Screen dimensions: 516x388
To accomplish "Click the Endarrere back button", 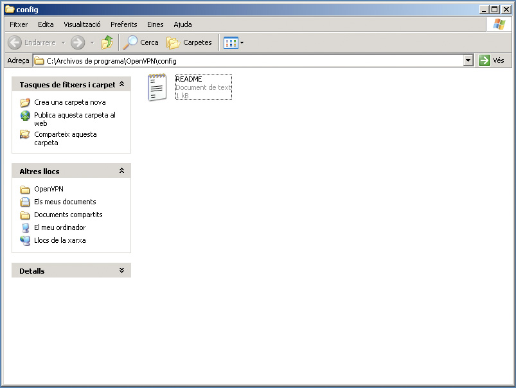I will pos(31,42).
